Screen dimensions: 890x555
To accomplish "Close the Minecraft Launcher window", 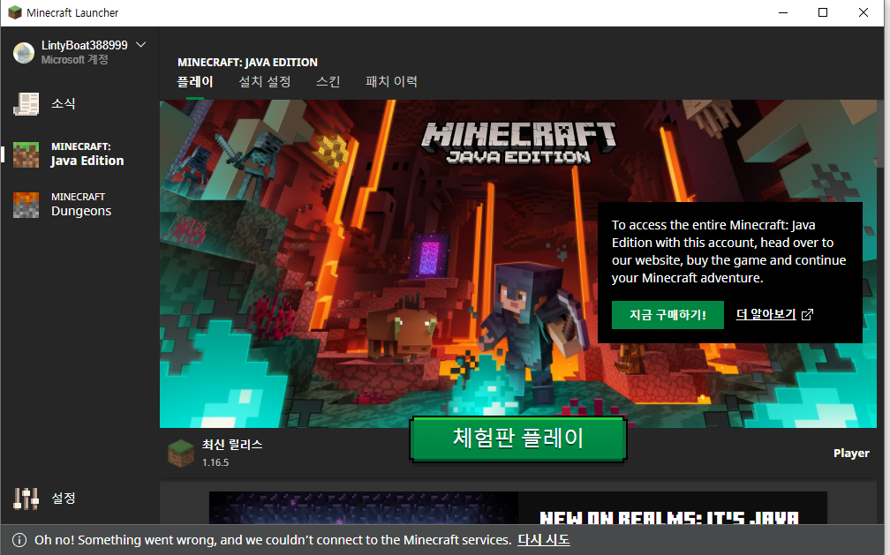I will point(864,12).
